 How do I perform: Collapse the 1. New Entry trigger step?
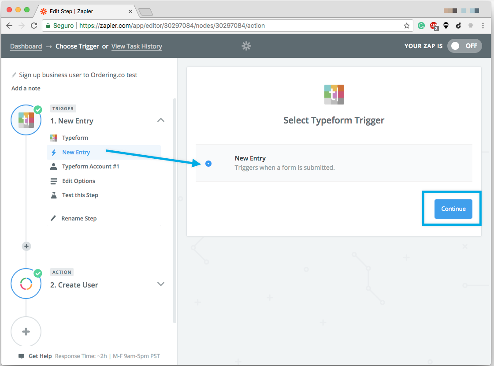161,120
